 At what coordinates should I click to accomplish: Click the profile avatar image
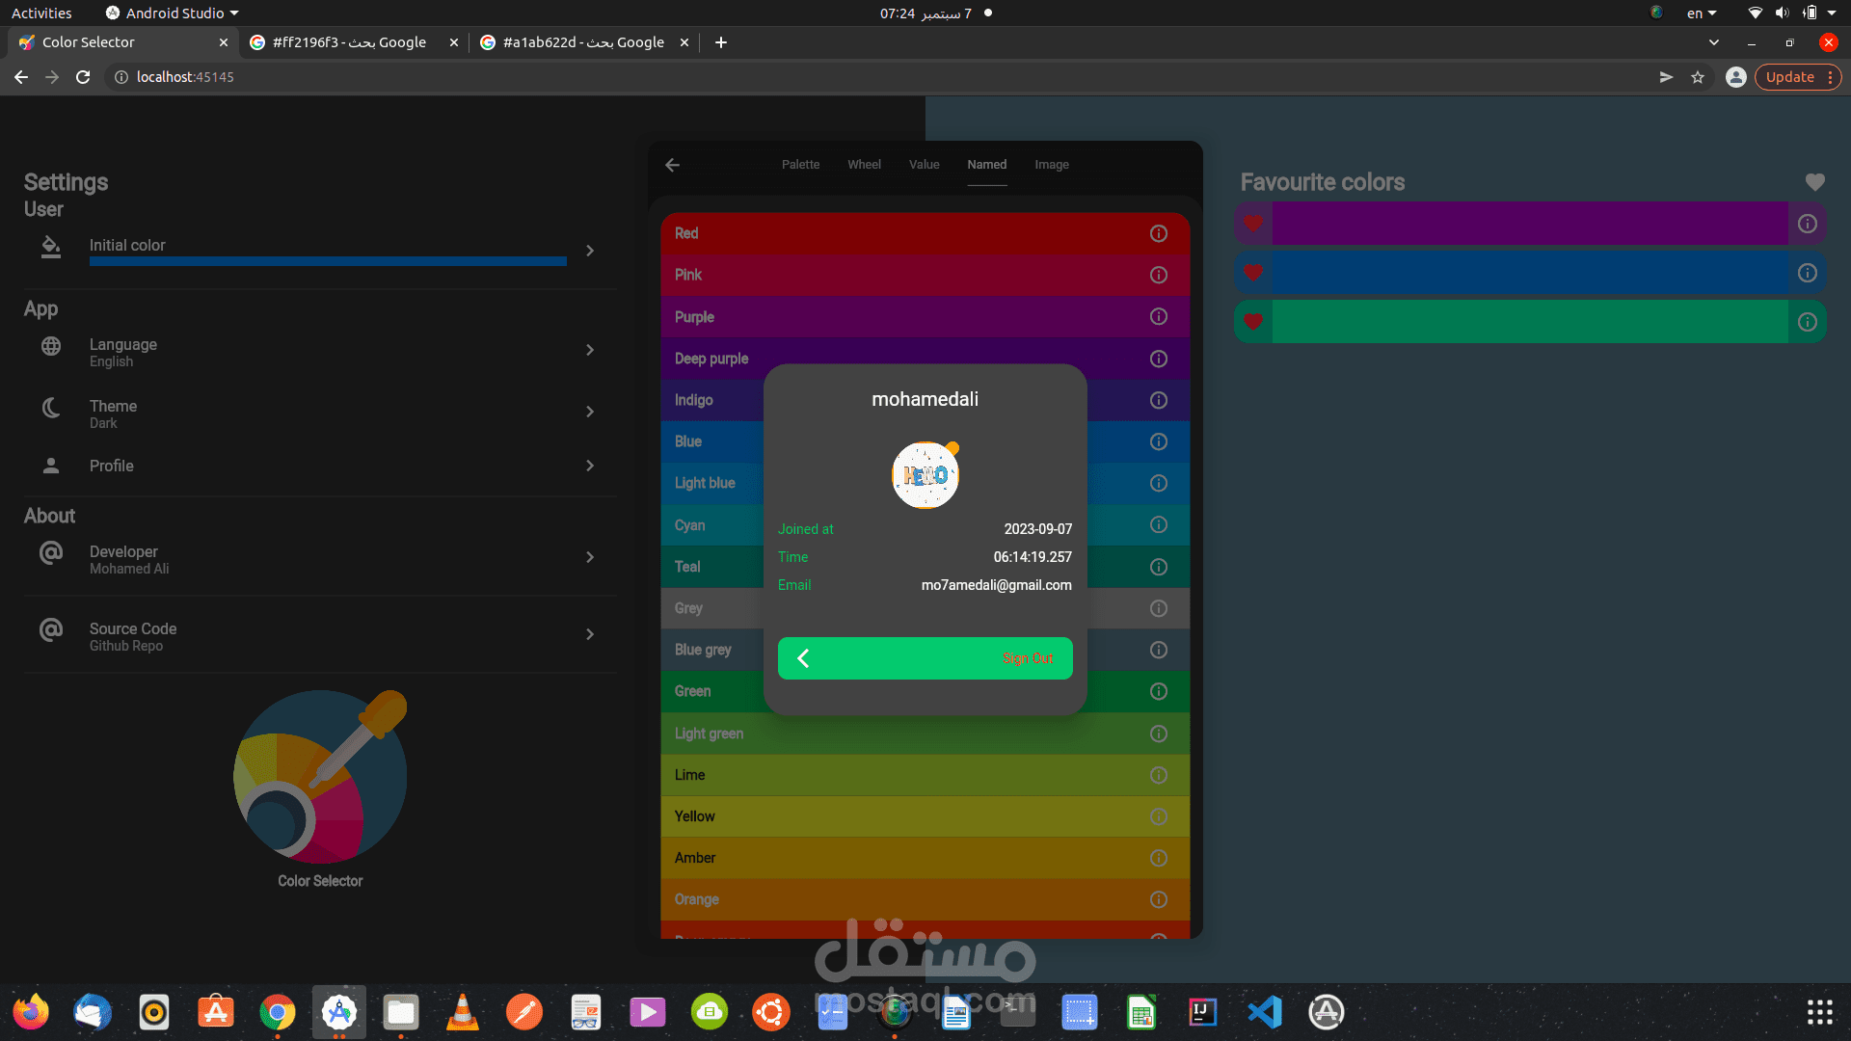pos(925,475)
